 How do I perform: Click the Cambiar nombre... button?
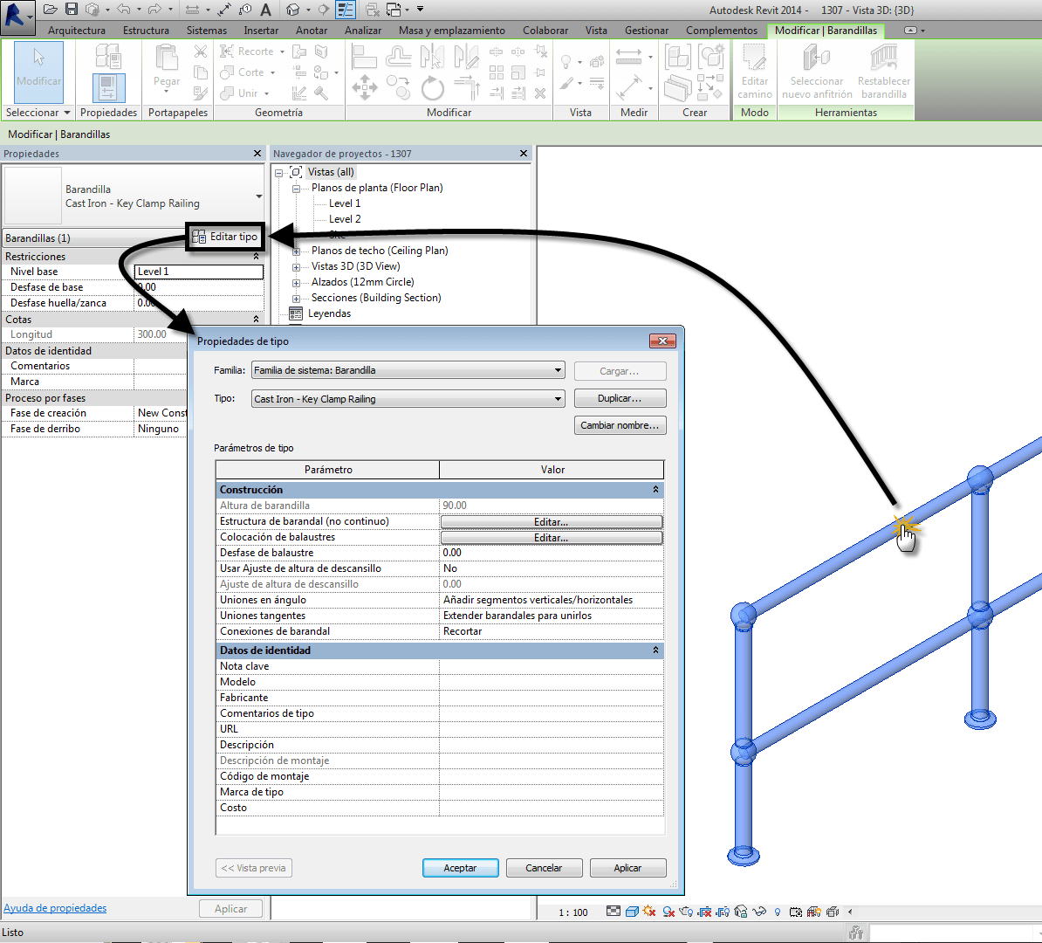[620, 425]
